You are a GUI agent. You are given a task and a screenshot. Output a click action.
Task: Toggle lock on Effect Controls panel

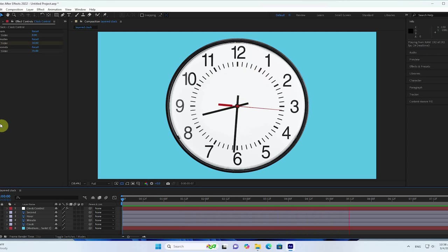click(12, 21)
